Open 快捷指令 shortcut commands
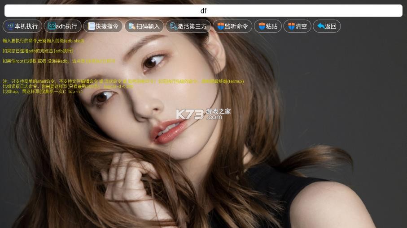407x228 pixels. click(103, 26)
